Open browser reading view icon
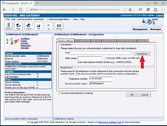The height and width of the screenshot is (126, 167). pyautogui.click(x=125, y=10)
